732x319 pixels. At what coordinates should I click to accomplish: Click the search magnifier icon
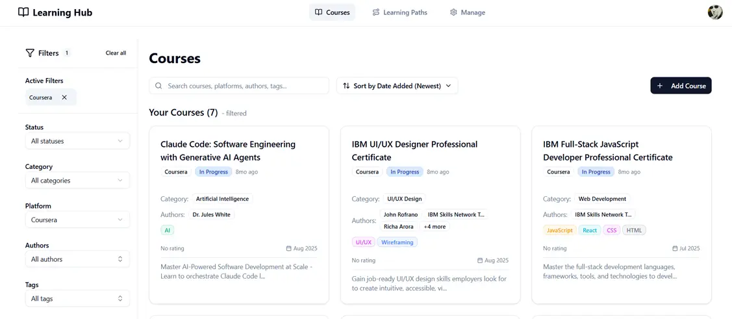[158, 86]
